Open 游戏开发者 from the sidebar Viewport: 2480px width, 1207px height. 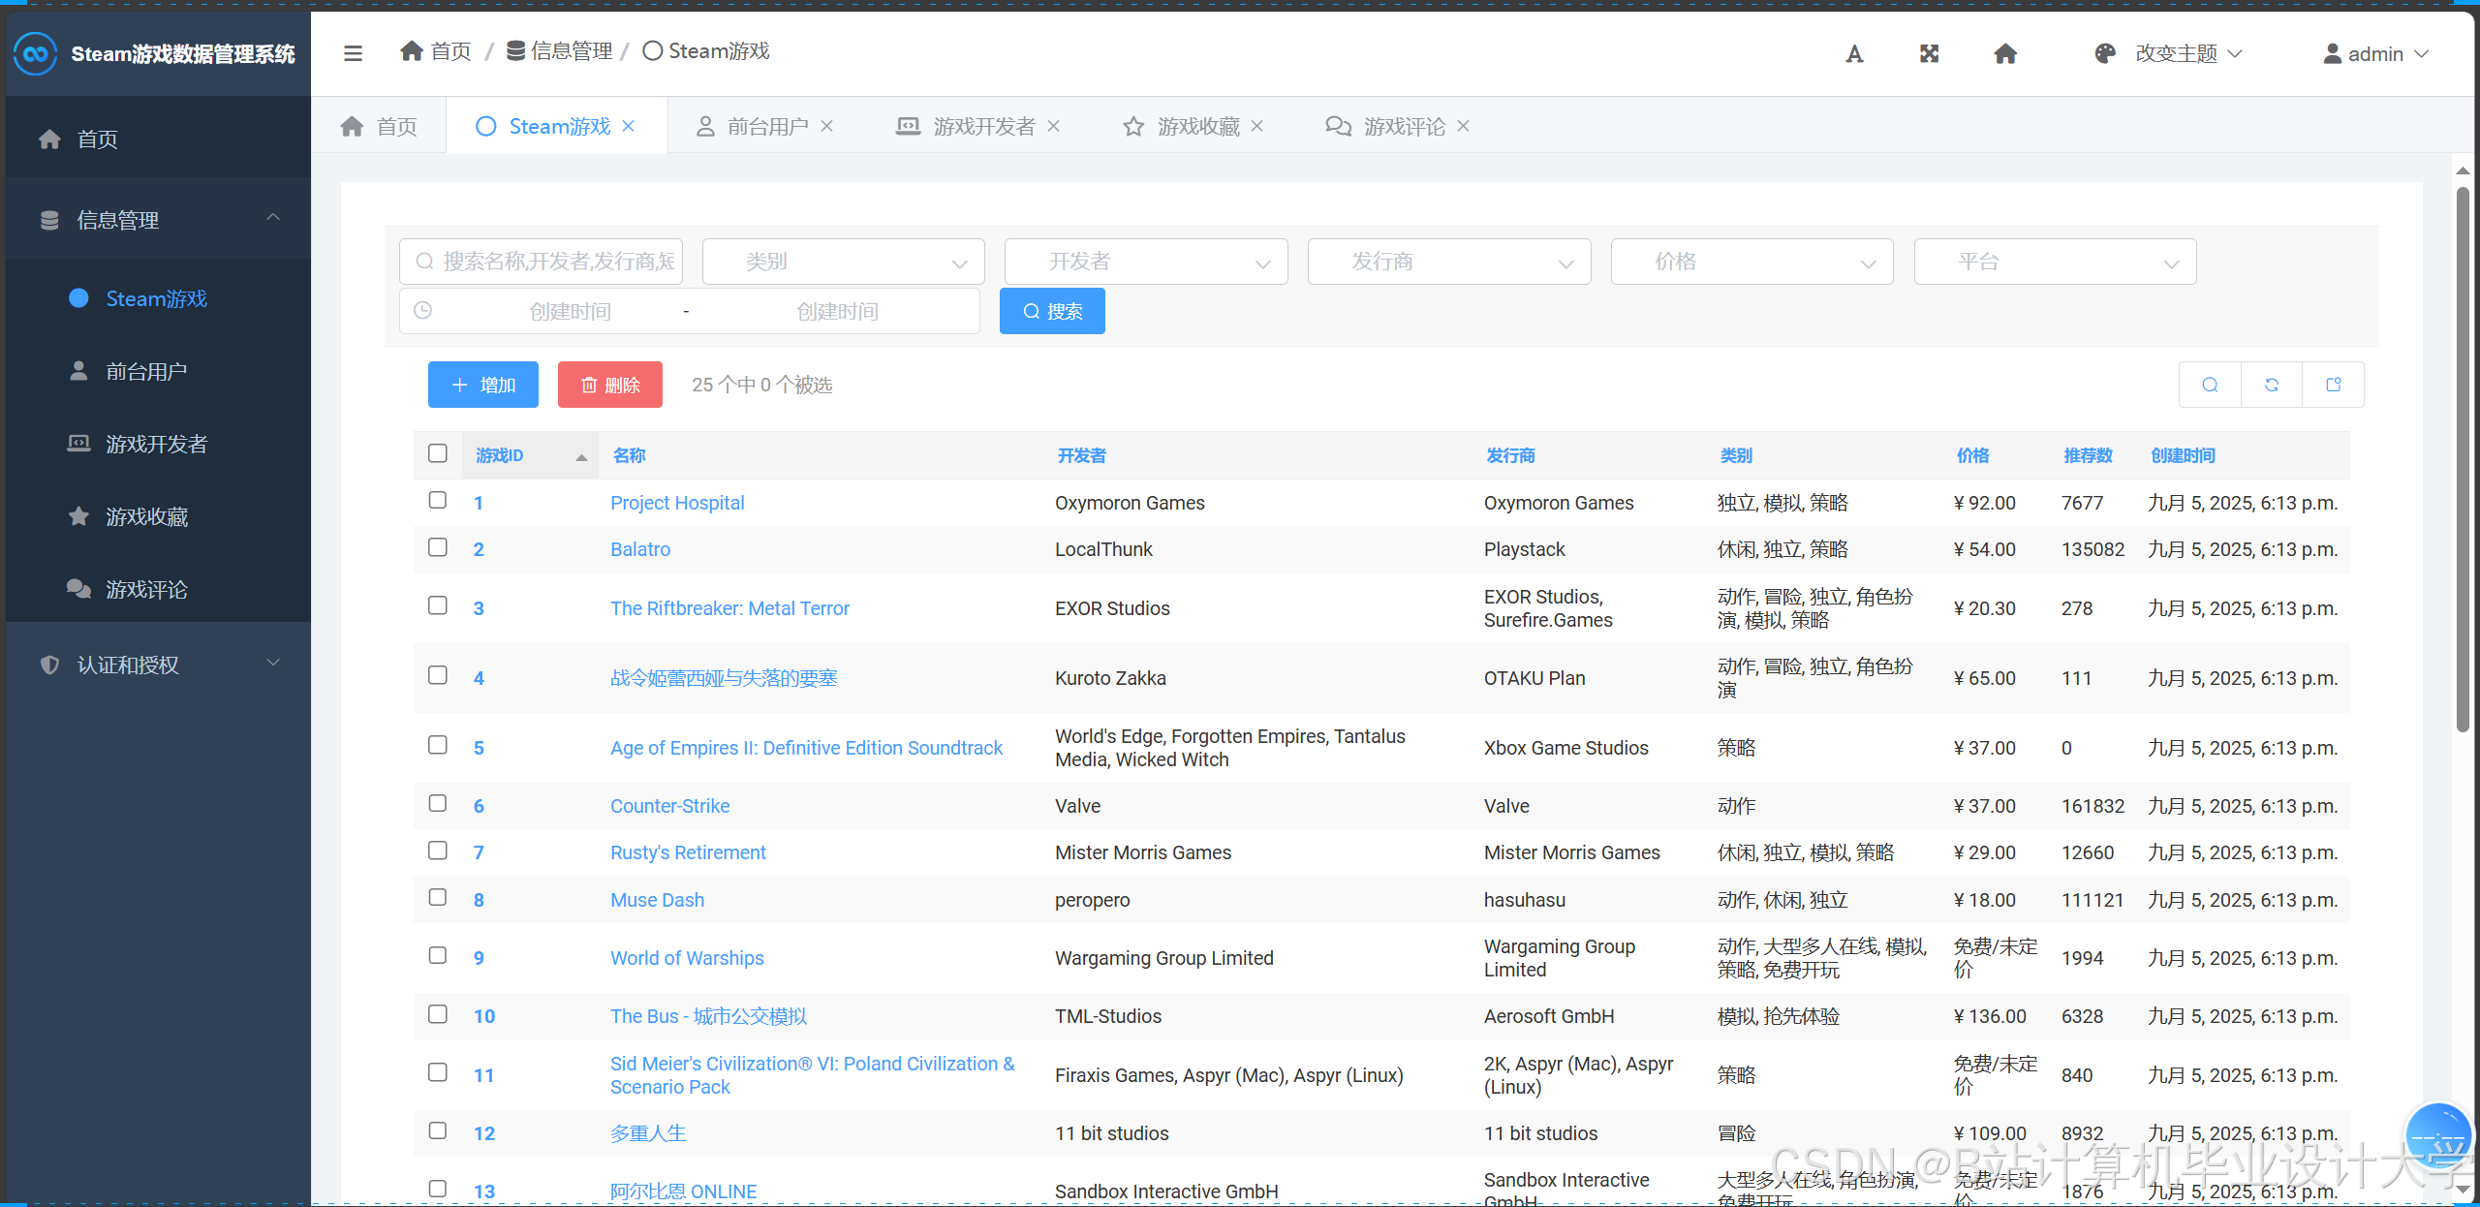coord(157,443)
